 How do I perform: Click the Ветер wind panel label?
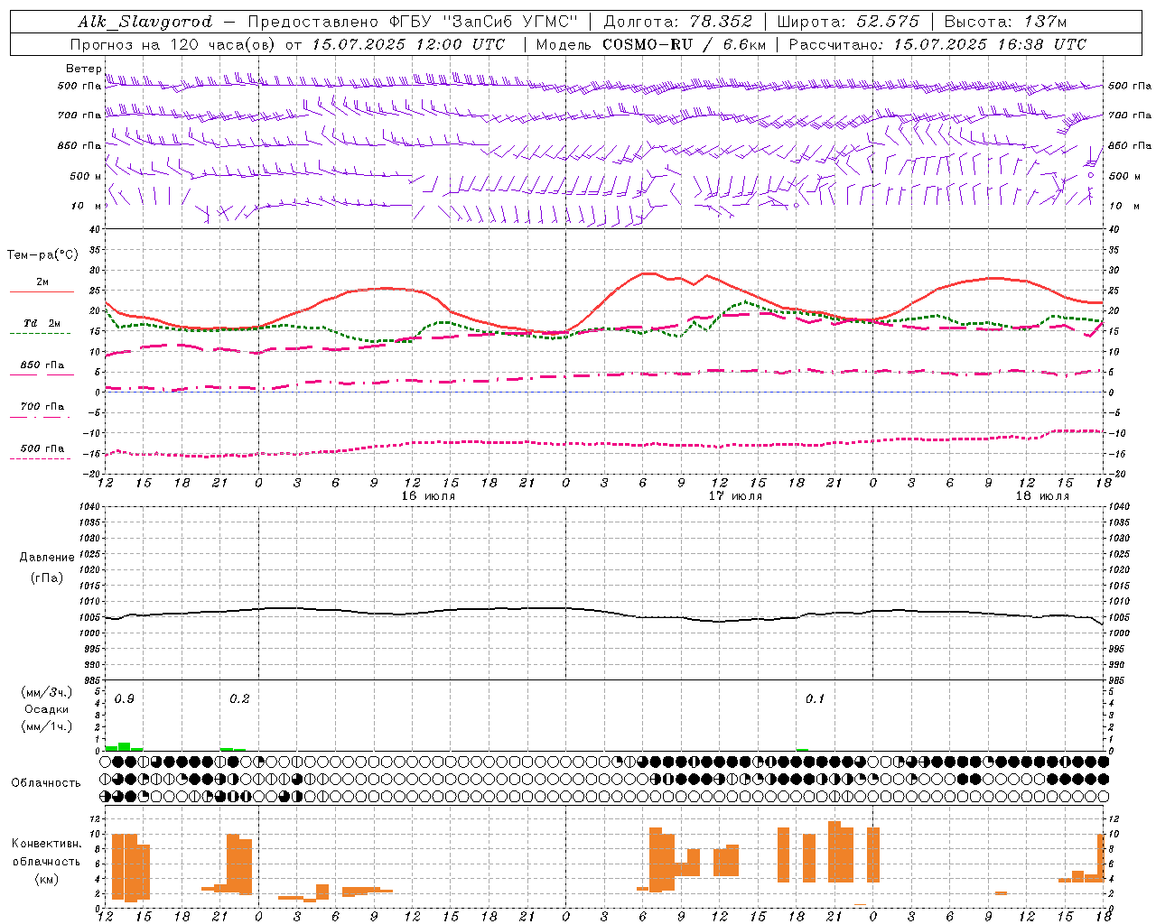(83, 69)
